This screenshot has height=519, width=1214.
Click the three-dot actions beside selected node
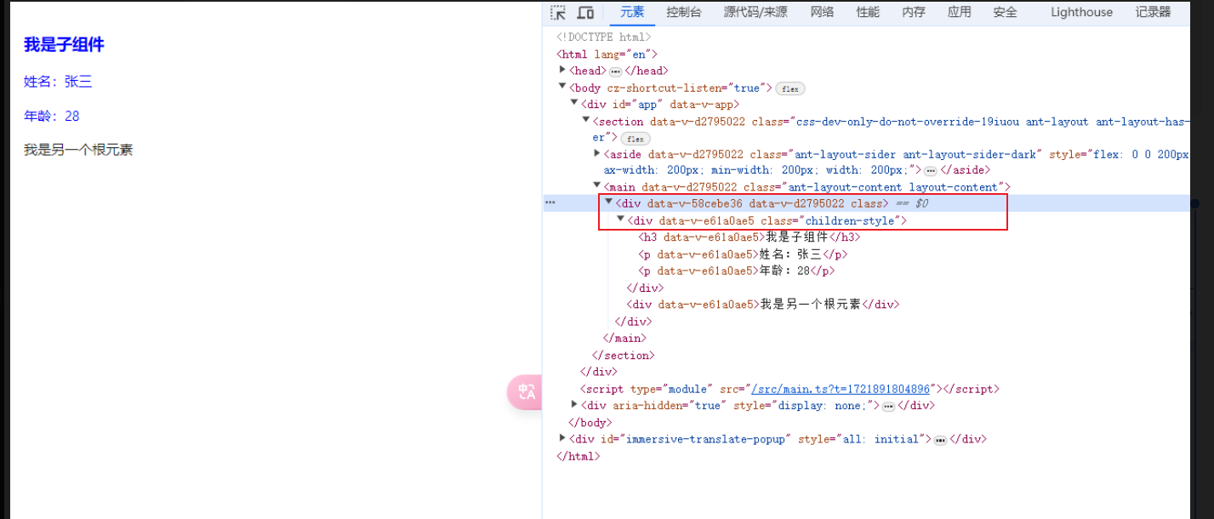[550, 202]
